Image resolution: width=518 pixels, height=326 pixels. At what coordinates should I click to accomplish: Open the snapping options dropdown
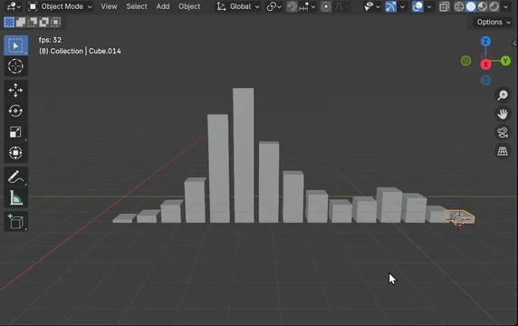pos(307,6)
